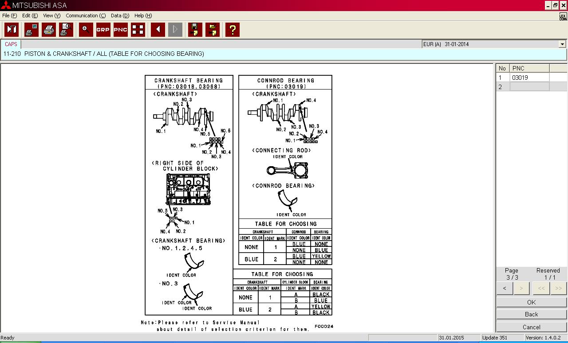Open the Communication menu

85,16
